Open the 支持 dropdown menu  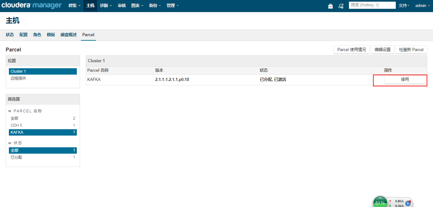click(x=404, y=6)
